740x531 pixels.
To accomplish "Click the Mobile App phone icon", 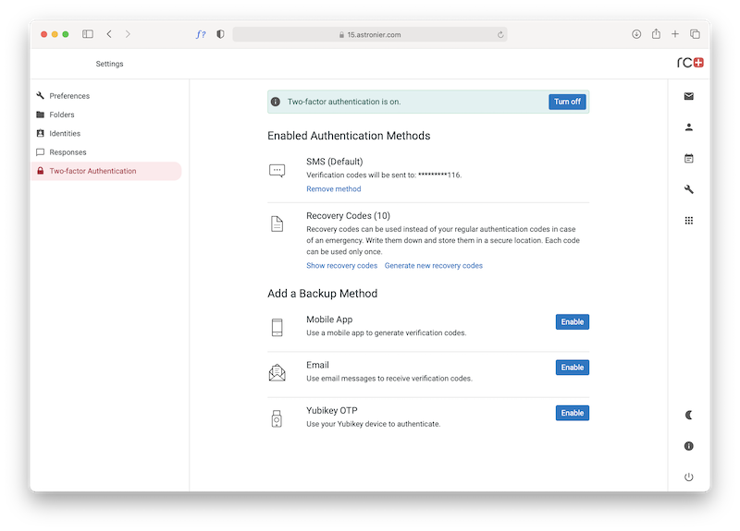I will (x=277, y=328).
